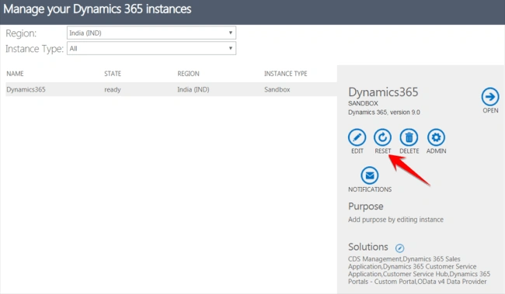This screenshot has width=505, height=294.
Task: Open the Admin gear icon
Action: 436,137
